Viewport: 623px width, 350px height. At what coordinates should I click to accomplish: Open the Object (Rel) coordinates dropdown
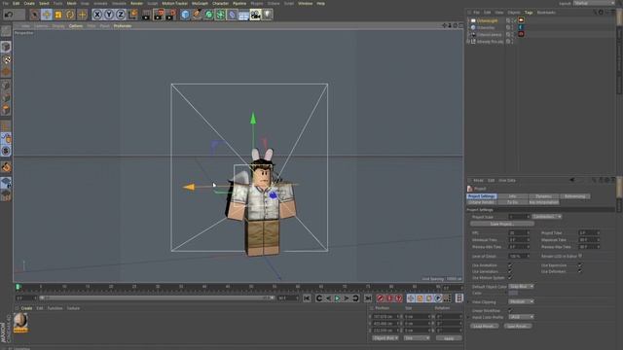(385, 338)
